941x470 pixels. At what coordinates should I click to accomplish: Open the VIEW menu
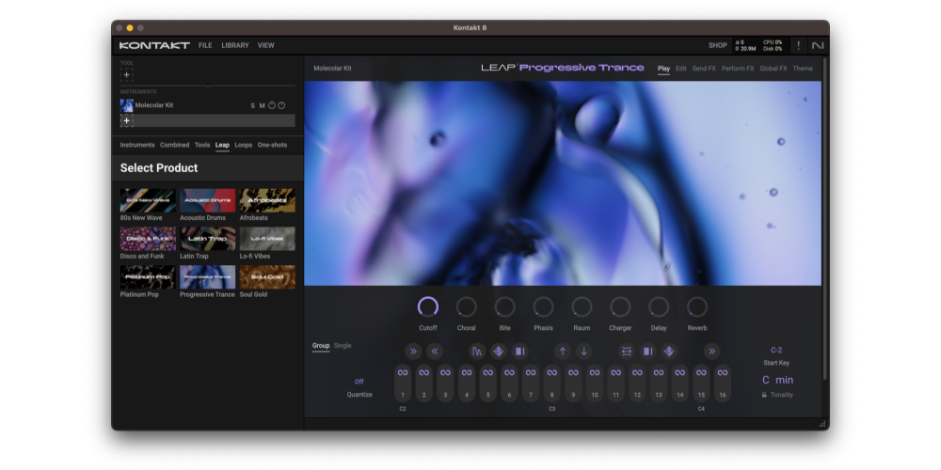click(x=266, y=45)
